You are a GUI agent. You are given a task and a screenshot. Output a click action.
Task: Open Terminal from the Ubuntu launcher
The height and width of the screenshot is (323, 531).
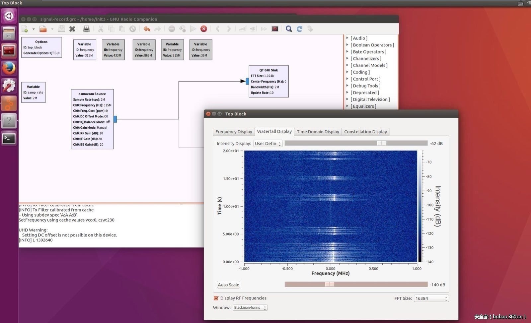pos(9,139)
